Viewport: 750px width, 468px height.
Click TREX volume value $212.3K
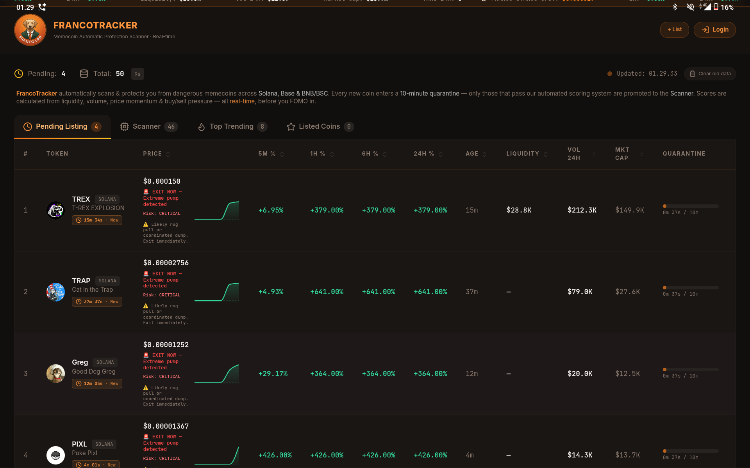tap(582, 210)
